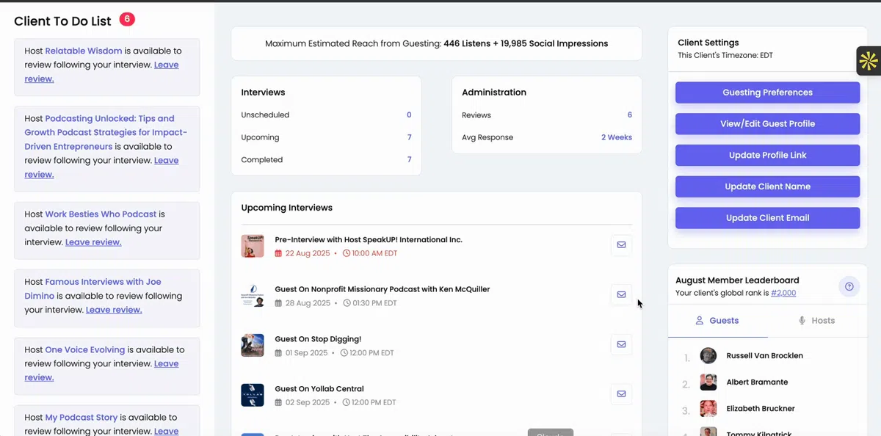Click the red 6 to-do count badge
The image size is (881, 436).
127,19
